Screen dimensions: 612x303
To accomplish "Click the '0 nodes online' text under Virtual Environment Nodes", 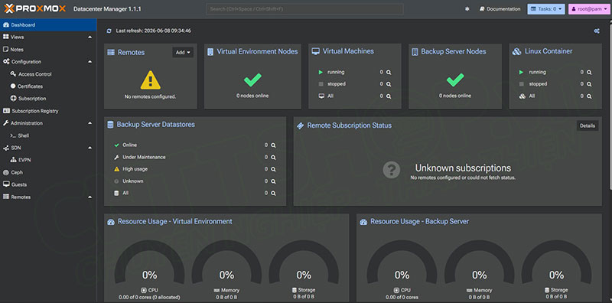I will coord(252,96).
